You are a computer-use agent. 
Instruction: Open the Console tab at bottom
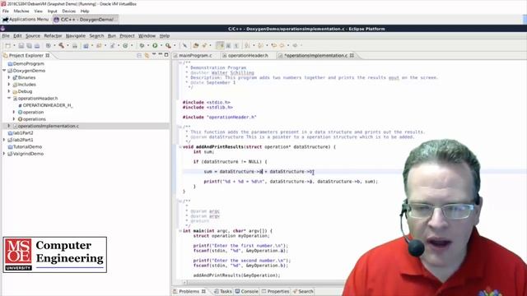(x=246, y=291)
